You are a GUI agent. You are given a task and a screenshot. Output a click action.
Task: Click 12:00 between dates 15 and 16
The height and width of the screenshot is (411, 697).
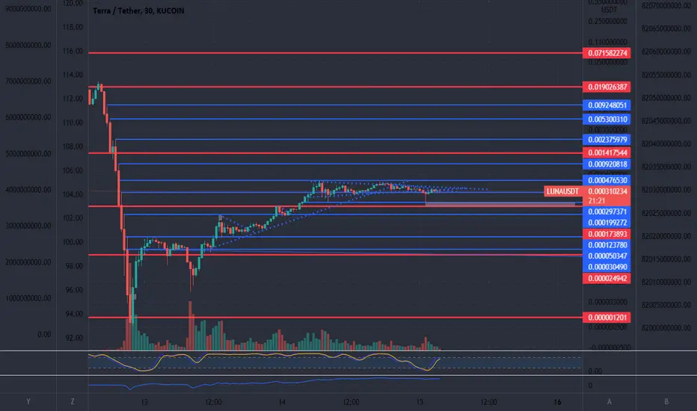click(488, 402)
